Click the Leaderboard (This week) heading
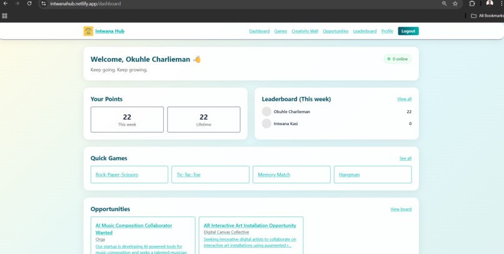 click(296, 99)
